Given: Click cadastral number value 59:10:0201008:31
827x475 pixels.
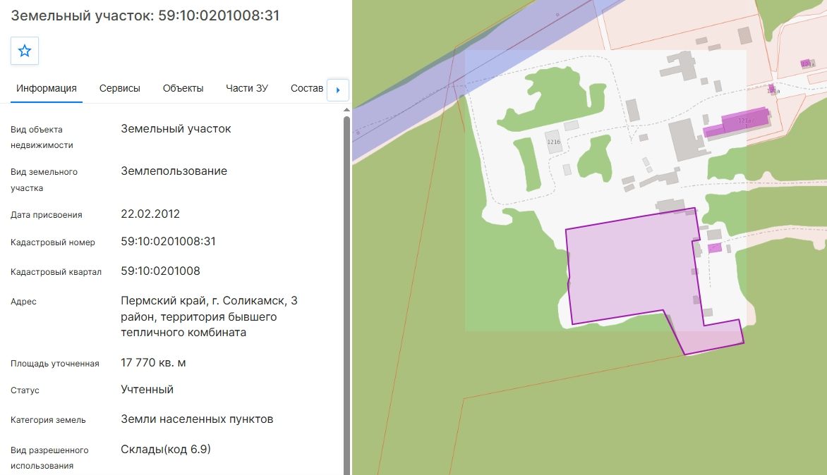Looking at the screenshot, I should [x=168, y=242].
